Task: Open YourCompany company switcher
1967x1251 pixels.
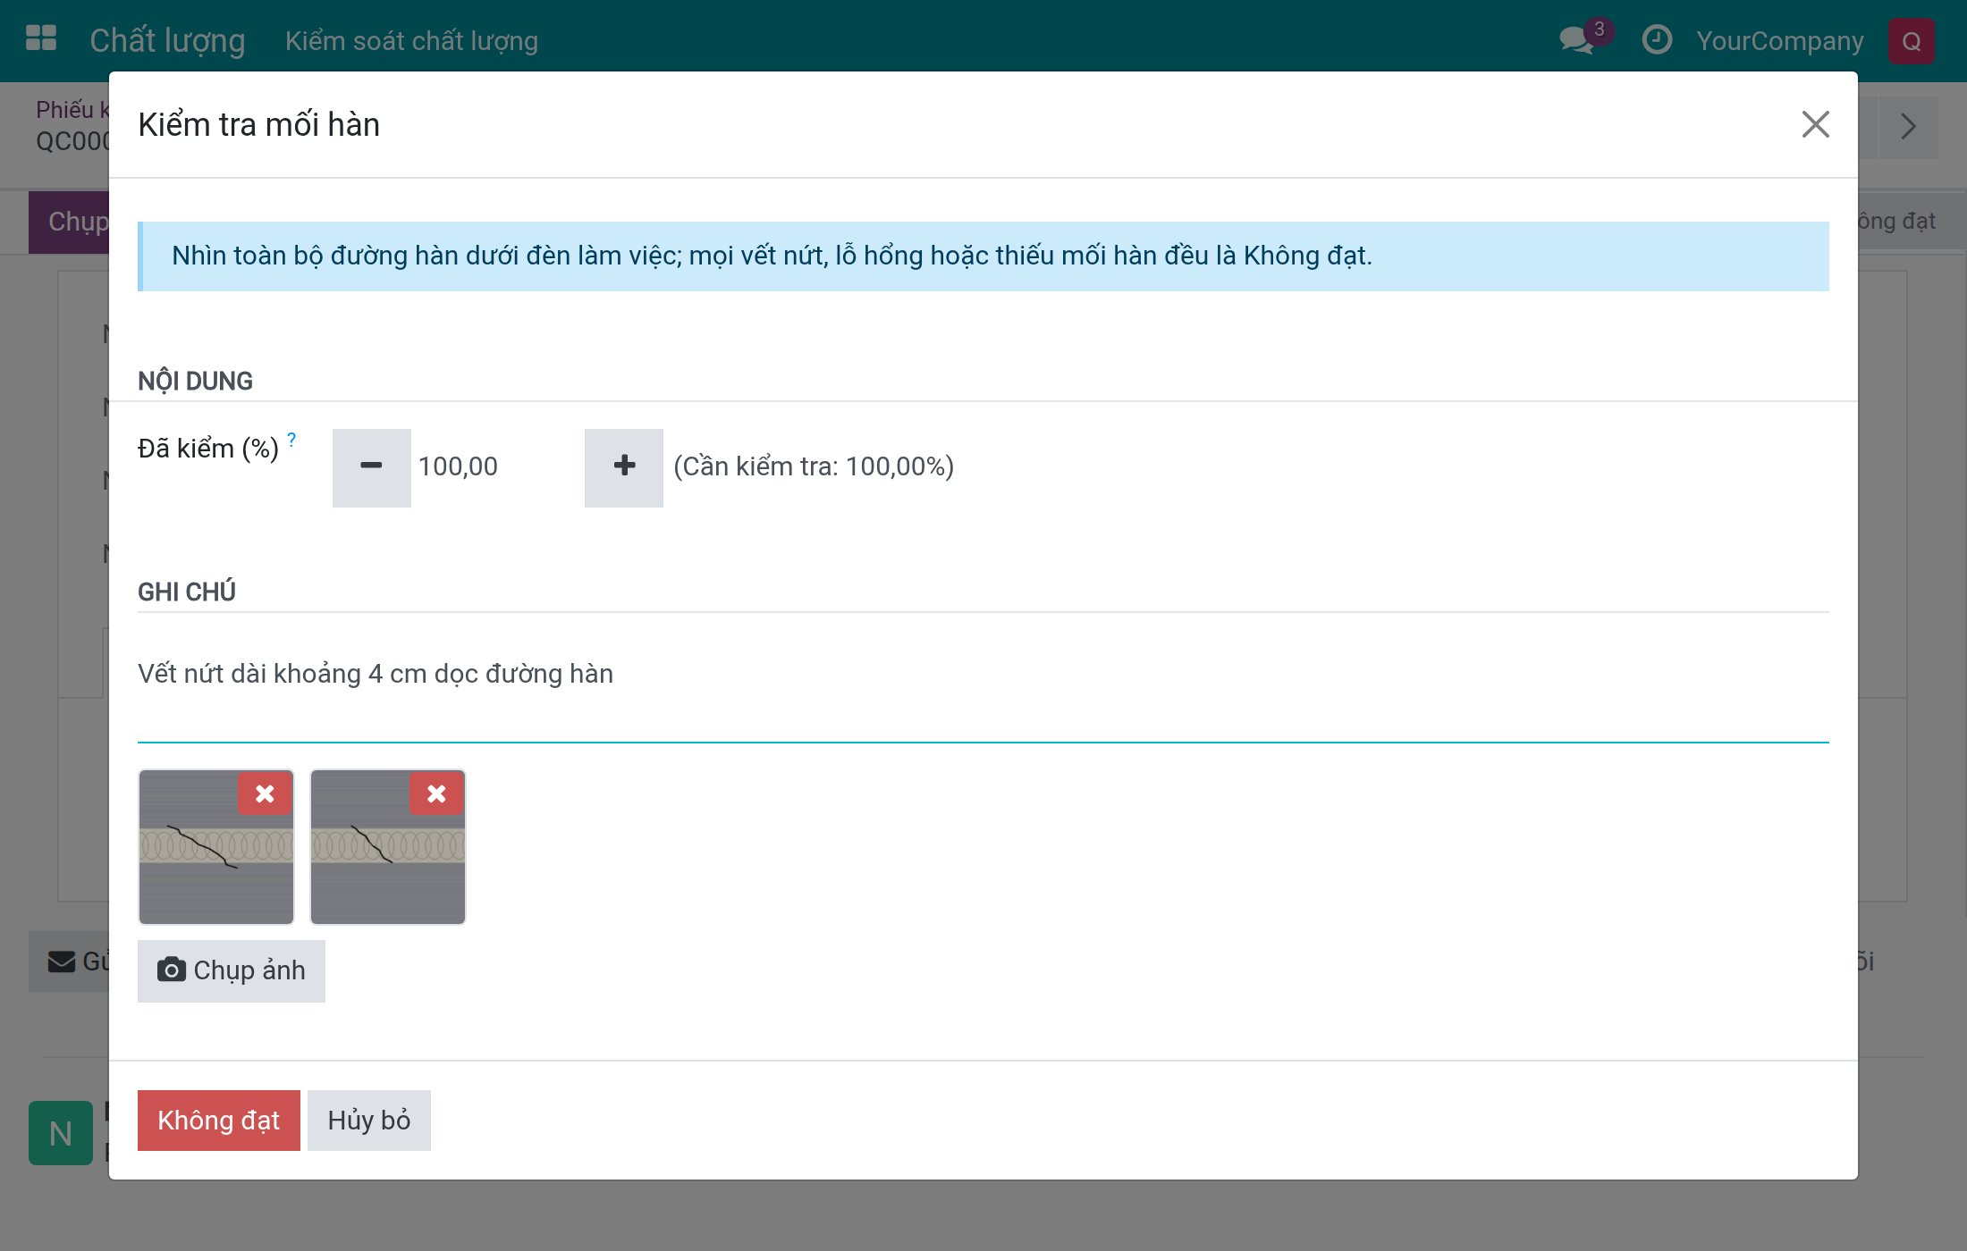Action: point(1779,41)
